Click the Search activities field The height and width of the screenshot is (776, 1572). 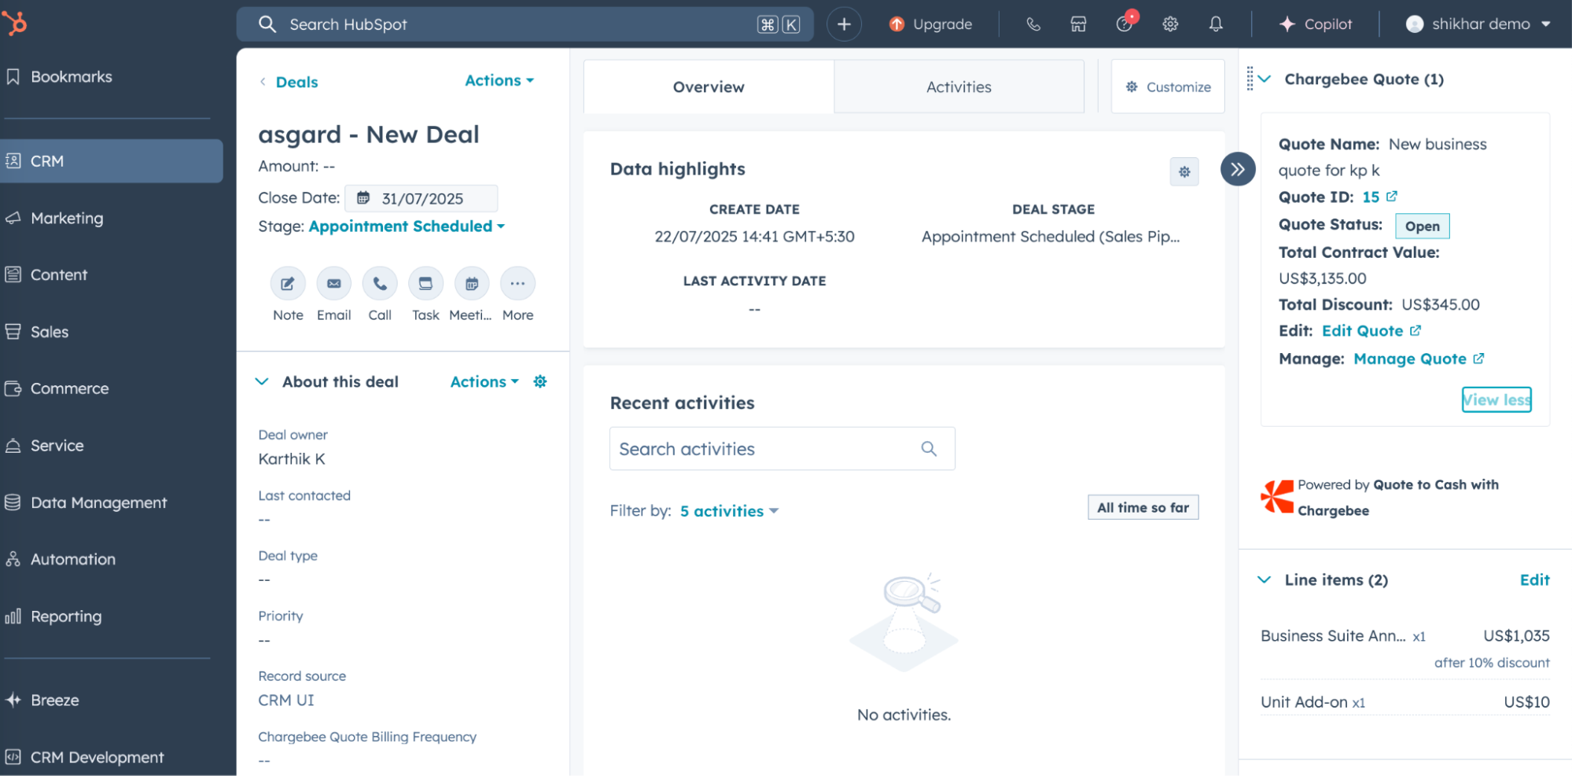tap(766, 449)
